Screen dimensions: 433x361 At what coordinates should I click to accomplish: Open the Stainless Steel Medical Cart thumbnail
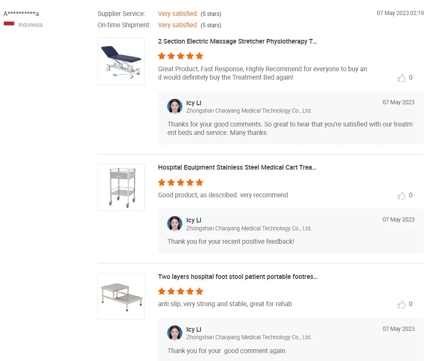(x=121, y=187)
